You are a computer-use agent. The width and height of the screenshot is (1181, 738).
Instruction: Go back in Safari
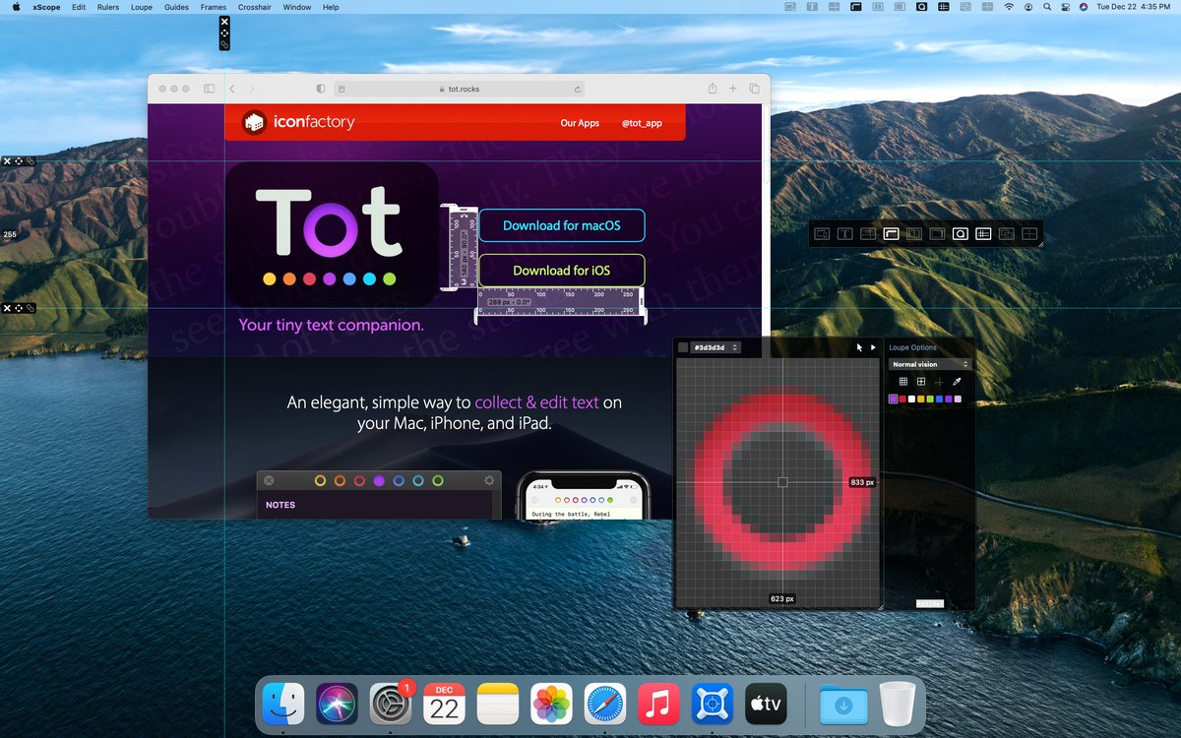232,89
